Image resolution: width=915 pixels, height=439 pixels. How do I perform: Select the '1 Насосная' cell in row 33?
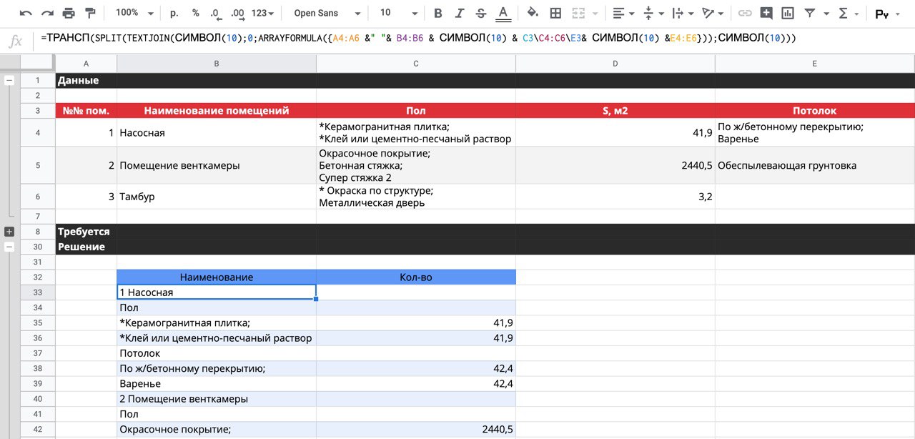click(x=217, y=292)
